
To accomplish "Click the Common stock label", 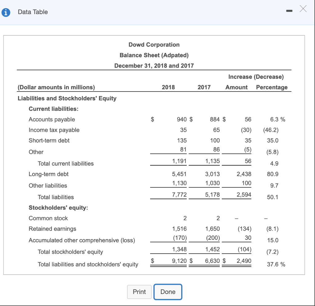I will pyautogui.click(x=48, y=218).
